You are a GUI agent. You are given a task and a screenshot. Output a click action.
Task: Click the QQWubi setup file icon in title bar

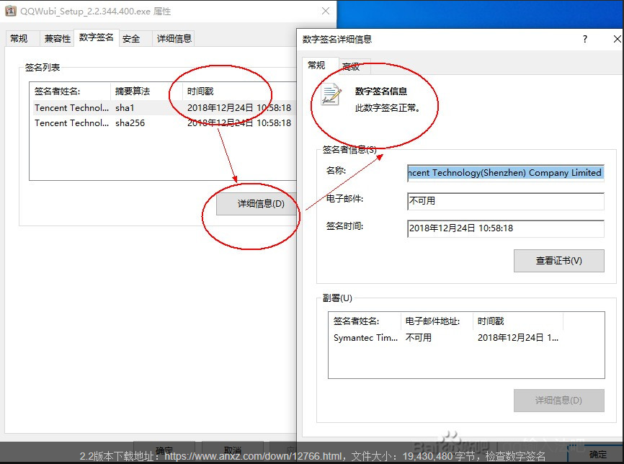click(x=10, y=11)
